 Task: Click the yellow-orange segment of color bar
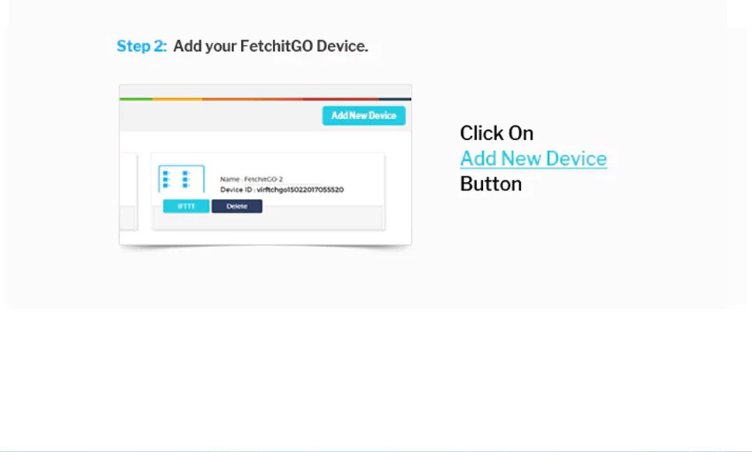[178, 99]
